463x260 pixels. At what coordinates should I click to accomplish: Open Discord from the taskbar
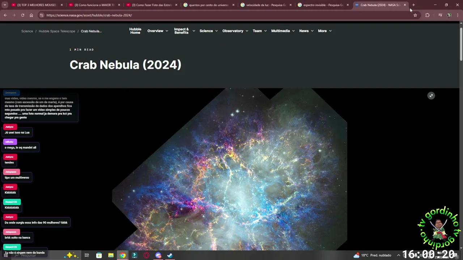158,255
